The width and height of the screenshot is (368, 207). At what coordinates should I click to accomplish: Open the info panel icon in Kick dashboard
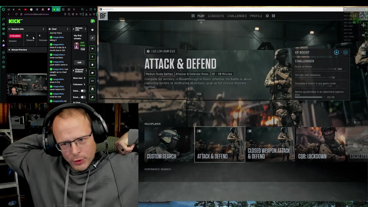pyautogui.click(x=92, y=30)
